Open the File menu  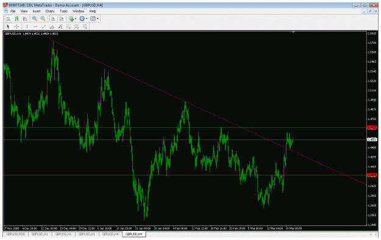[13, 11]
